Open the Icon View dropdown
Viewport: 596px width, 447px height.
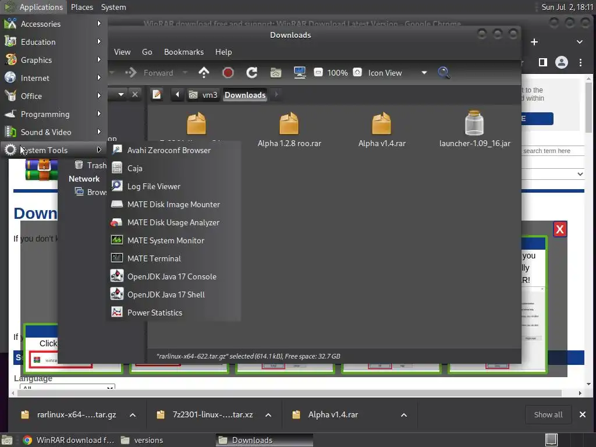[x=397, y=73]
